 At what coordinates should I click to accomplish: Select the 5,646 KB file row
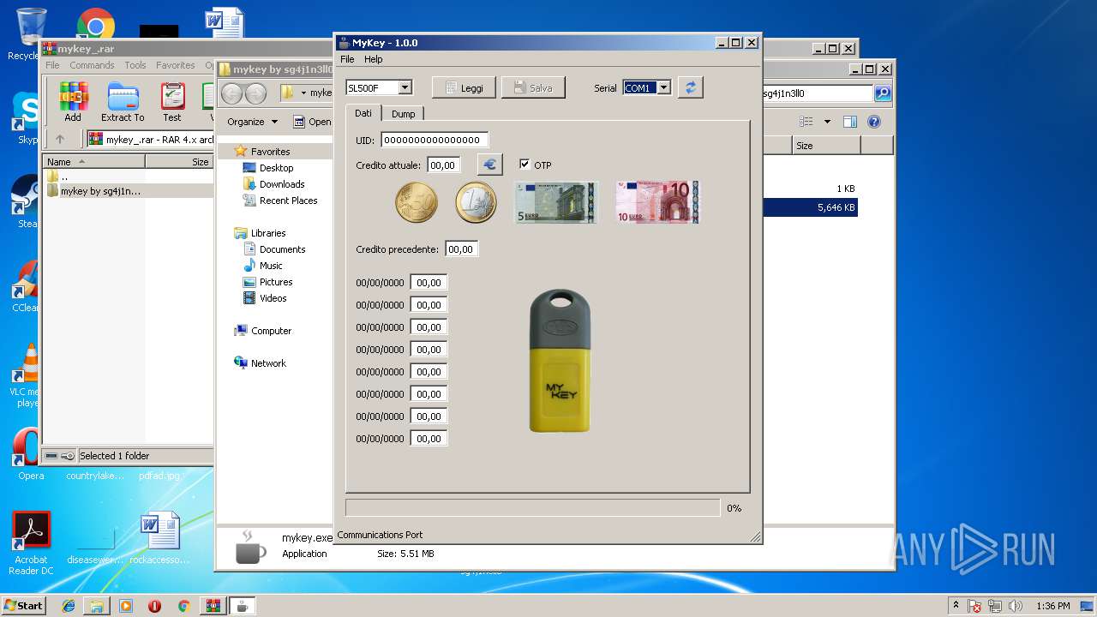(810, 207)
